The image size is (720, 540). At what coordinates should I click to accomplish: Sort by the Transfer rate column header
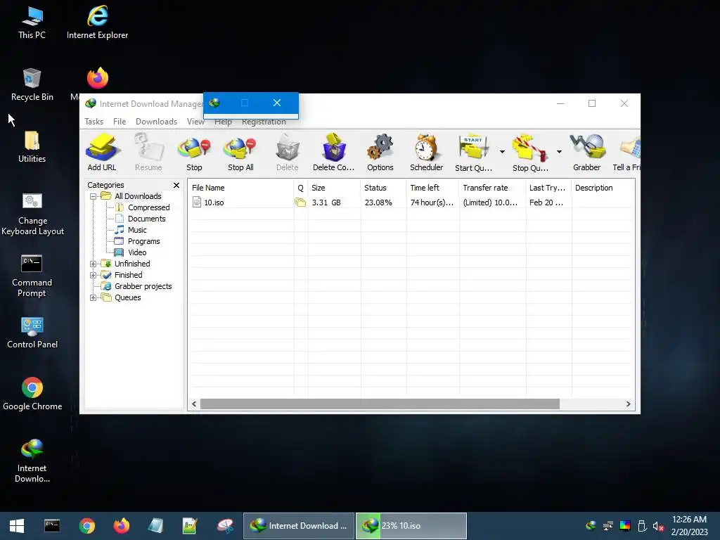492,188
